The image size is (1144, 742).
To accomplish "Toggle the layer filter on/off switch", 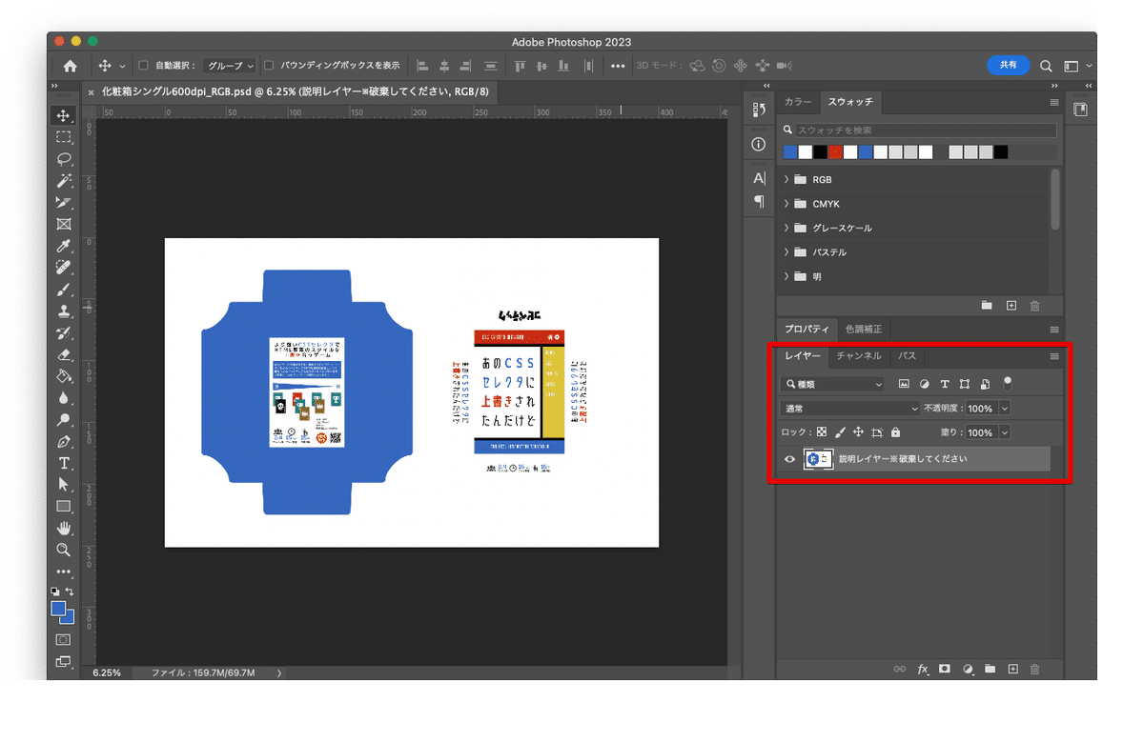I will click(x=1008, y=383).
